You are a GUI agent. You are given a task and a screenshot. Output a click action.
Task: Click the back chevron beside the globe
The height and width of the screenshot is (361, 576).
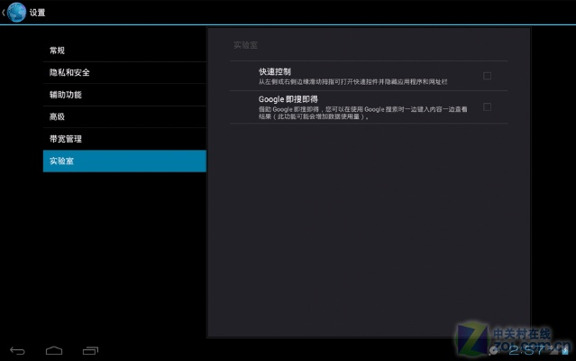coord(4,12)
